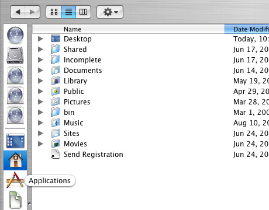Click the Jun 14 date for Documents
This screenshot has height=210, width=269.
[251, 71]
